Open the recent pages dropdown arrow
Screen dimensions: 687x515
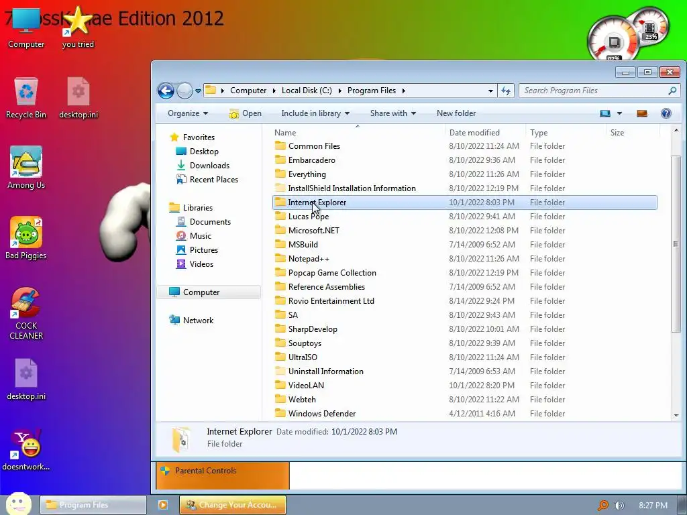pos(198,91)
